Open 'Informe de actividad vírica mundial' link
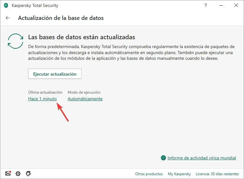244x179 pixels. click(x=202, y=158)
